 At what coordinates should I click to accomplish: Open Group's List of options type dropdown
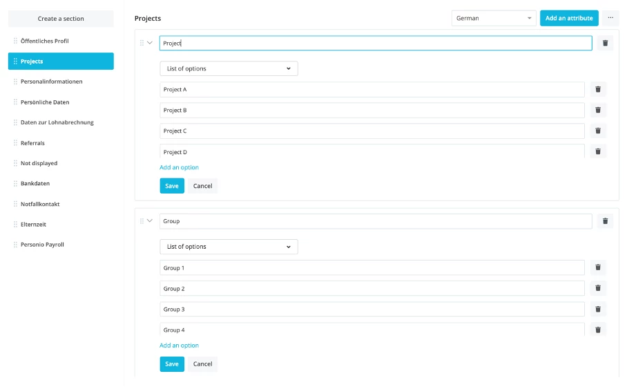coord(229,247)
